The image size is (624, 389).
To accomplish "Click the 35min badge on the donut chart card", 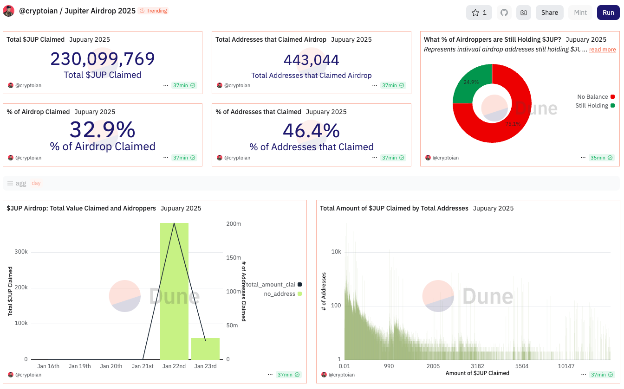I will [x=602, y=158].
